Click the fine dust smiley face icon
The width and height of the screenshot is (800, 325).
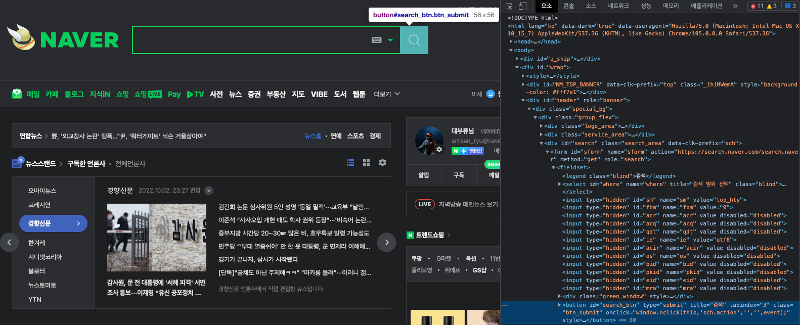(x=490, y=94)
